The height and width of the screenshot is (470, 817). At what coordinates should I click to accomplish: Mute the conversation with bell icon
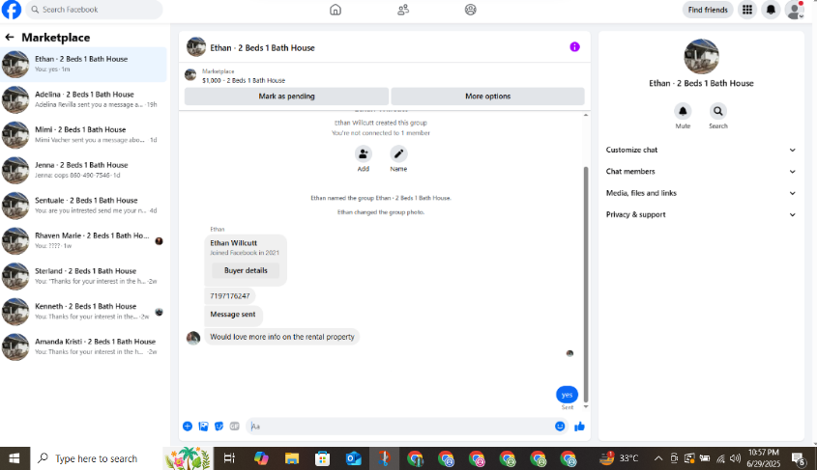tap(683, 111)
